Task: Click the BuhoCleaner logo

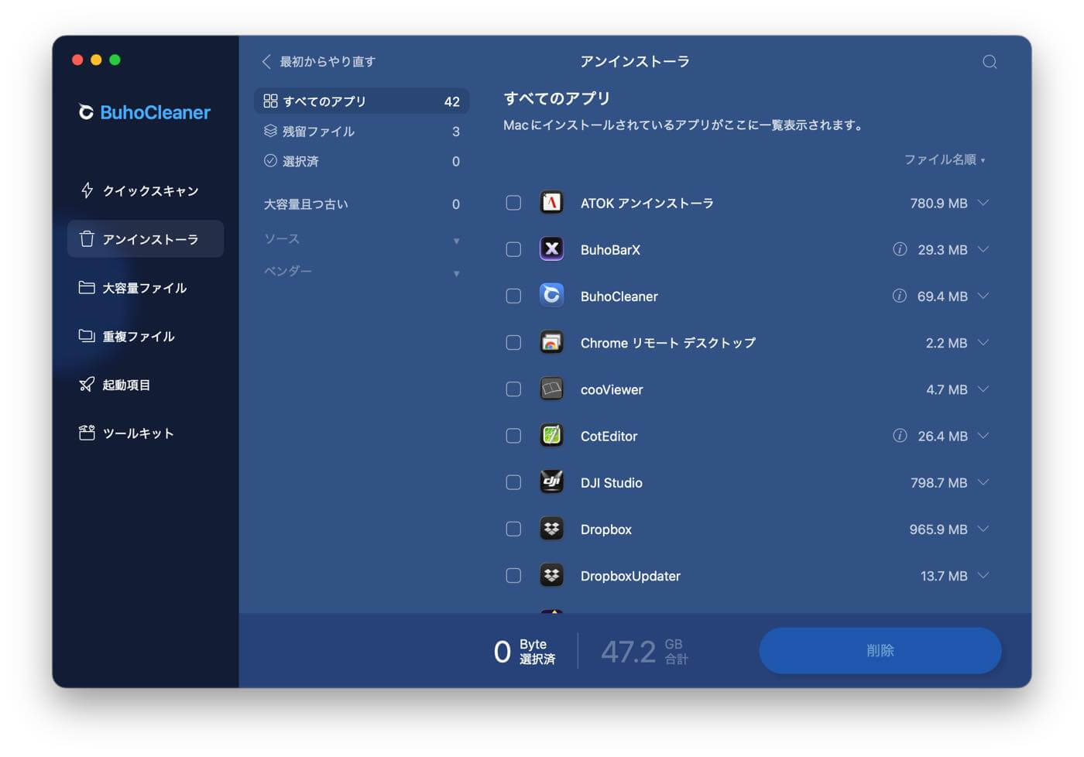Action: click(x=143, y=112)
